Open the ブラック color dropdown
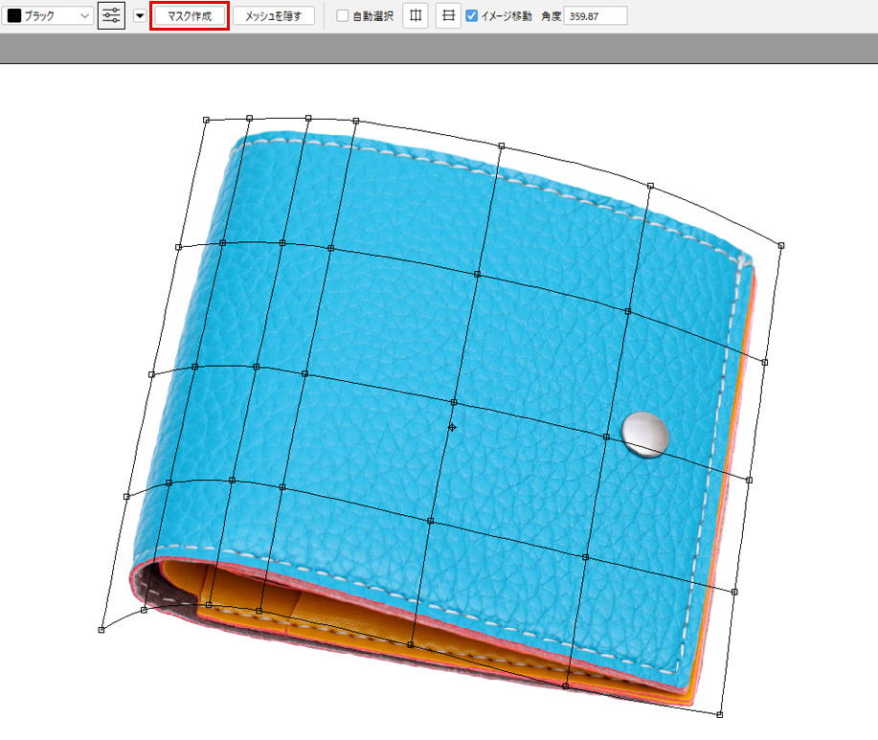878x740 pixels. point(47,15)
